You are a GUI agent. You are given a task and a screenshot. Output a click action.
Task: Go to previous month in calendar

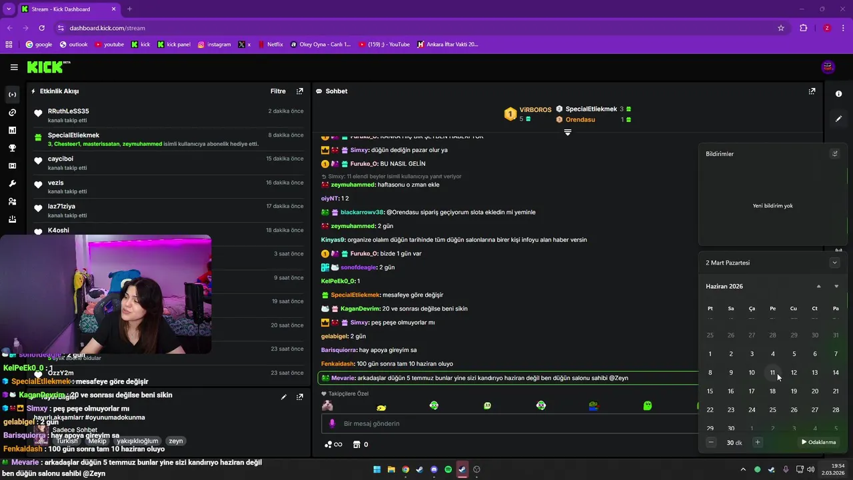click(x=819, y=287)
